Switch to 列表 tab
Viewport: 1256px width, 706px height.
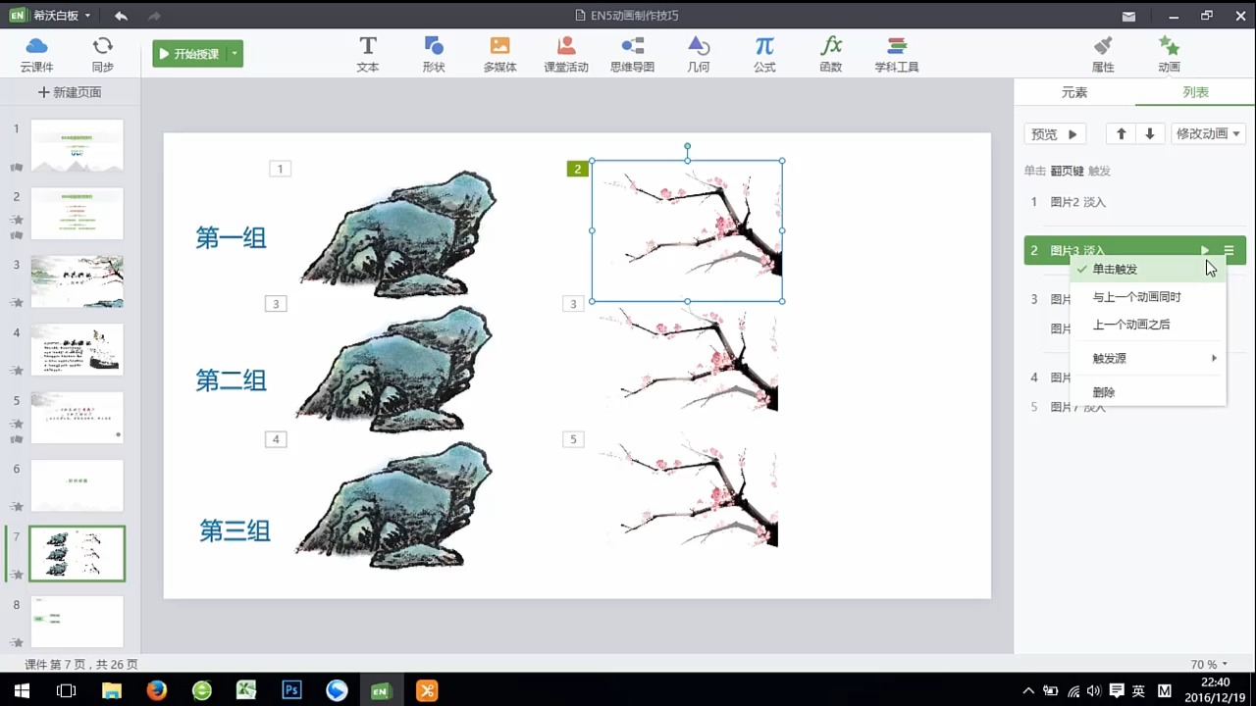coord(1195,92)
